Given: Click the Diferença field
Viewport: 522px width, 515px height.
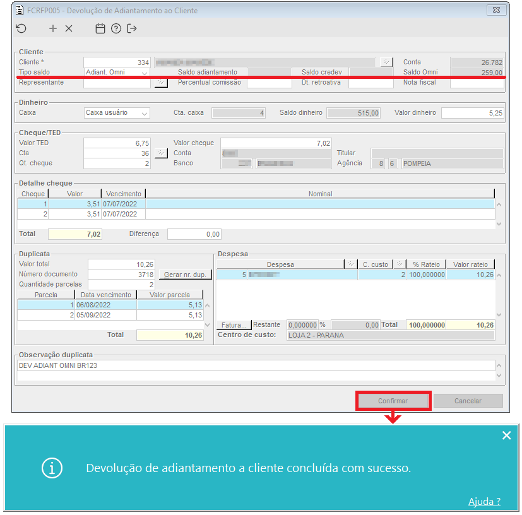Looking at the screenshot, I should click(194, 234).
